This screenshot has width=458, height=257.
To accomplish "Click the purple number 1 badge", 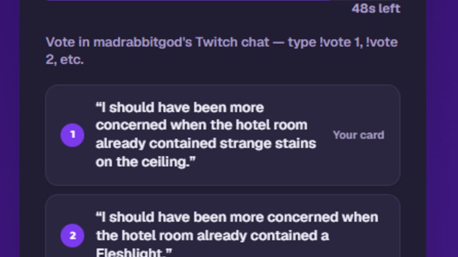I will tap(73, 135).
